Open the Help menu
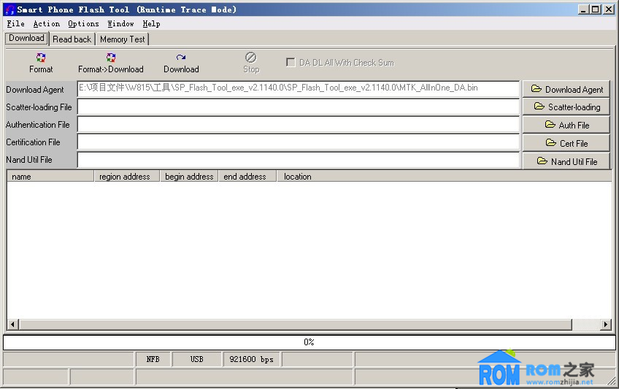Viewport: 619px width, 389px height. [152, 23]
